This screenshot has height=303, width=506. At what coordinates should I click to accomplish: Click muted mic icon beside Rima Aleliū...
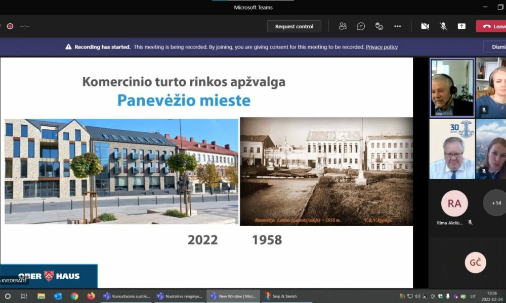tap(470, 223)
